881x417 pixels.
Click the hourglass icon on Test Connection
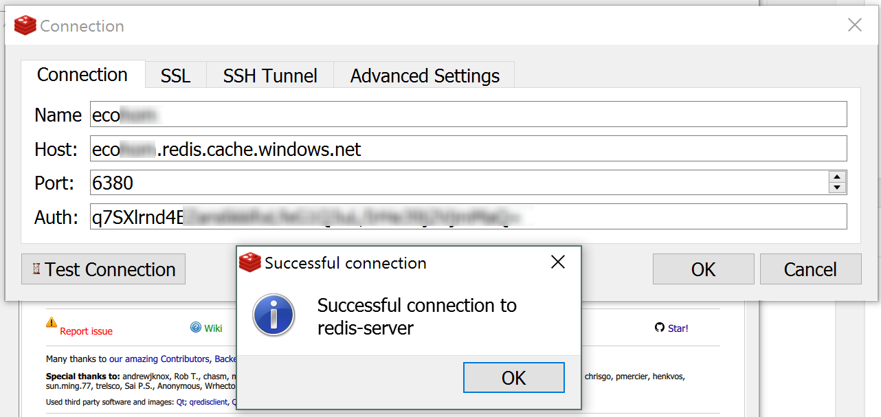(37, 269)
